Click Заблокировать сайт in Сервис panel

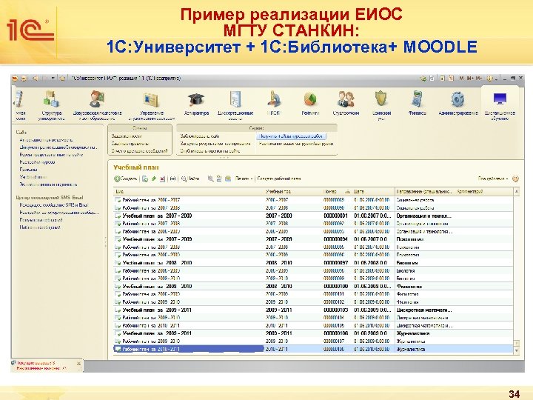pyautogui.click(x=200, y=136)
